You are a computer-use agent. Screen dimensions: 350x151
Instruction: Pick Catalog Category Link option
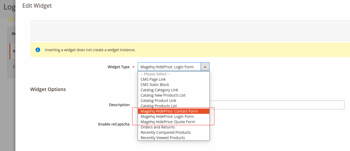point(174,90)
